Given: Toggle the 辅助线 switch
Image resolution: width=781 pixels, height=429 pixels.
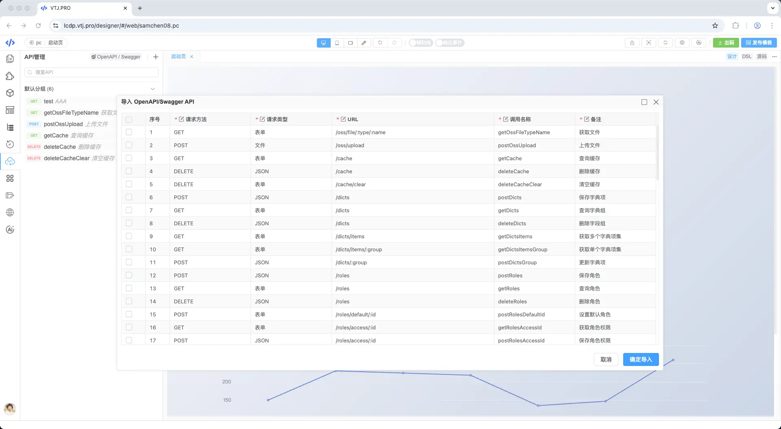Looking at the screenshot, I should tap(421, 43).
